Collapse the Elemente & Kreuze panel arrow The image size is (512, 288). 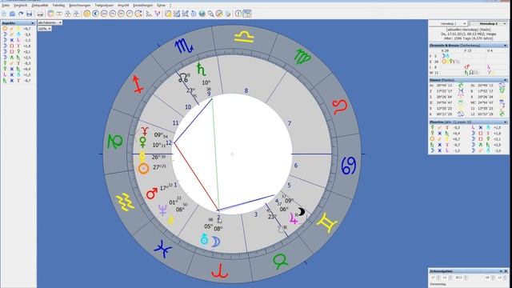point(505,46)
